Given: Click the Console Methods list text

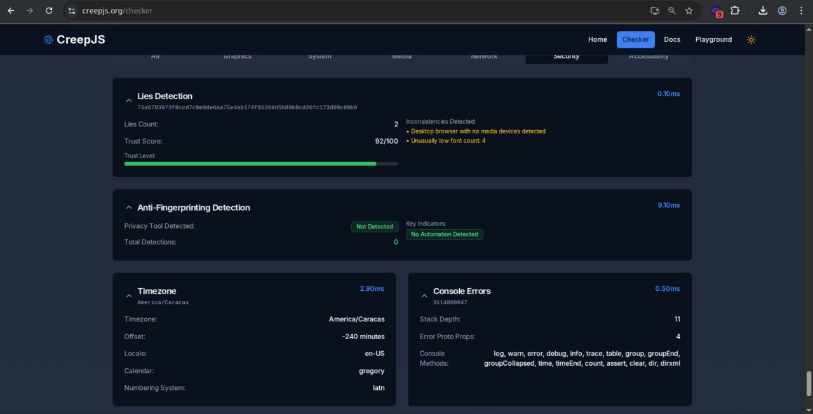Looking at the screenshot, I should click(582, 358).
